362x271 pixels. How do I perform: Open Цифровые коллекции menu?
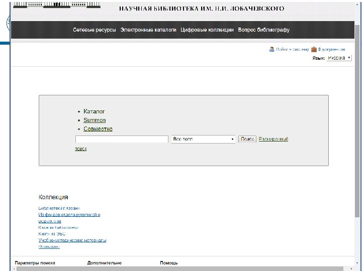coord(207,30)
